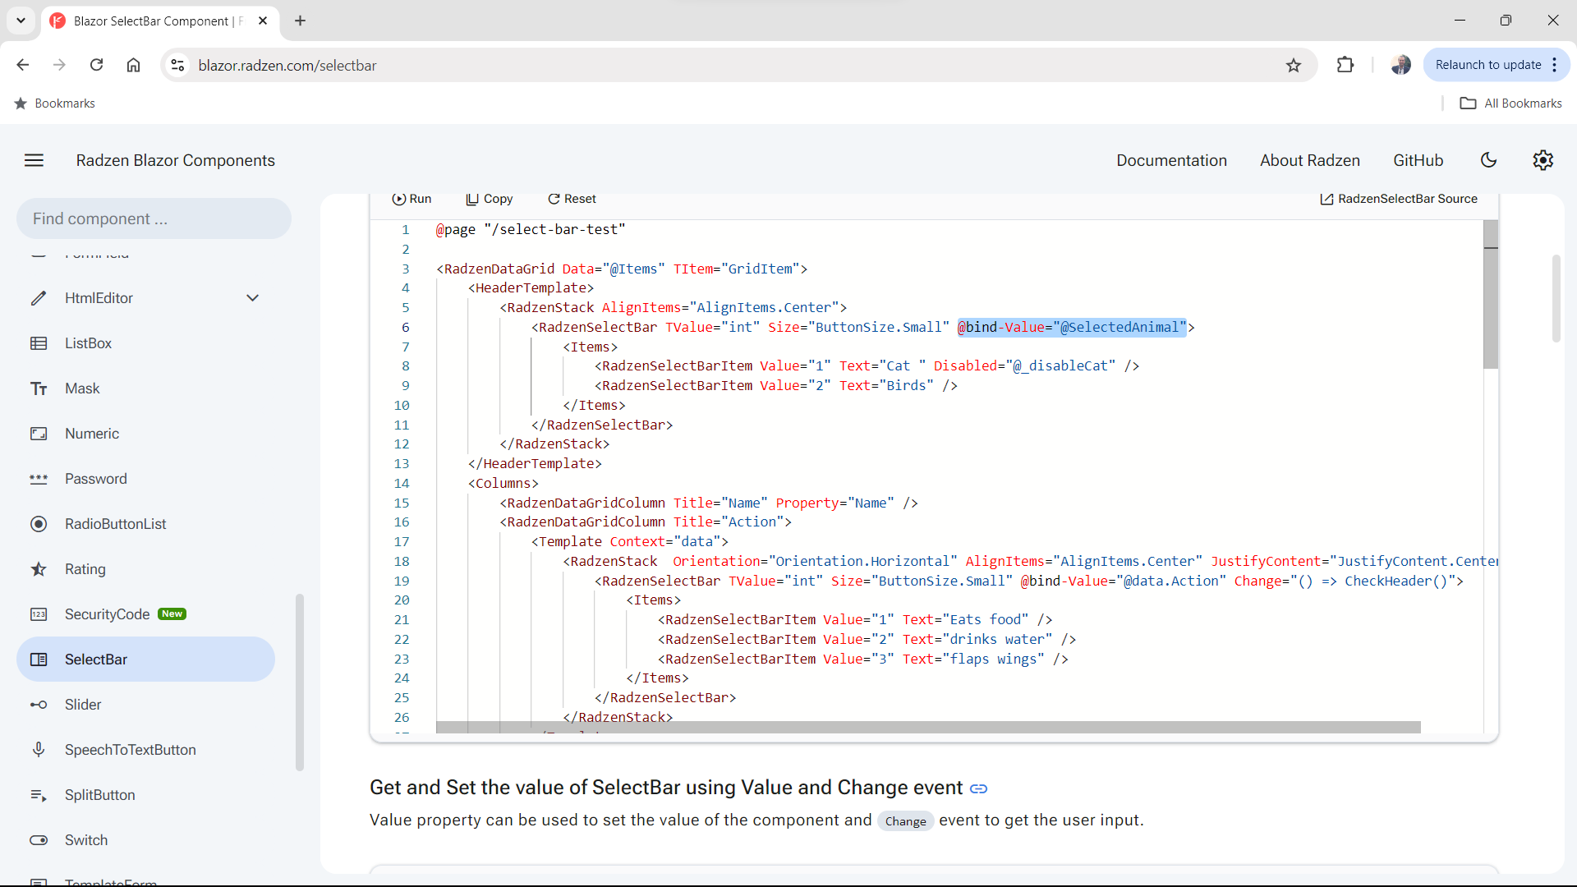Click the RadioButtonList icon
Image resolution: width=1577 pixels, height=887 pixels.
(39, 524)
